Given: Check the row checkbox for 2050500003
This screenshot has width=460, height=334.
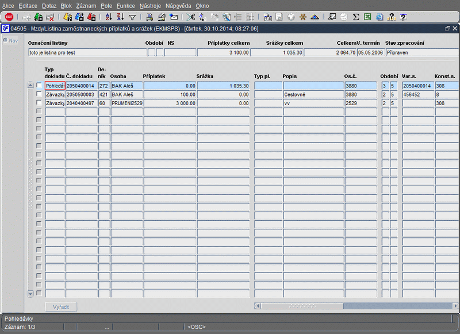Looking at the screenshot, I should [x=39, y=94].
